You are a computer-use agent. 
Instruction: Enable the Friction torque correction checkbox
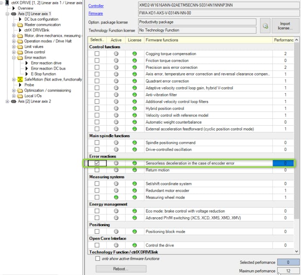click(97, 61)
